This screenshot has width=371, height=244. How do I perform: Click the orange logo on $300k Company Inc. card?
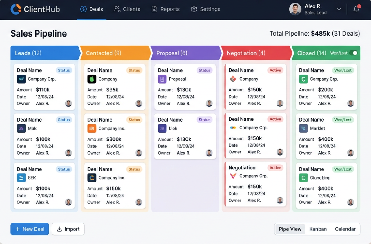[92, 128]
